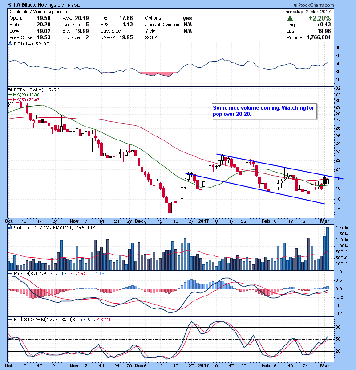Click the Options yes value

[x=187, y=18]
